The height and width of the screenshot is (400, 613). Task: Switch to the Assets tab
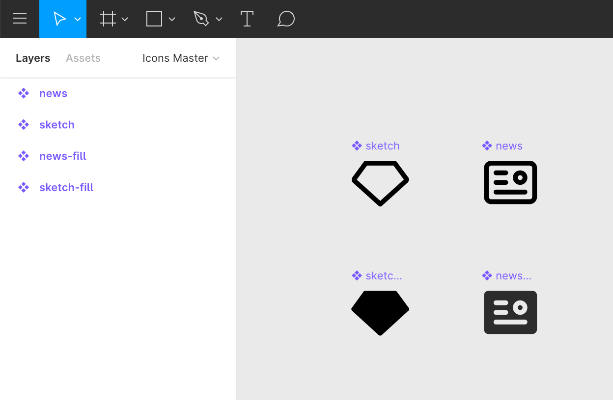coord(83,58)
